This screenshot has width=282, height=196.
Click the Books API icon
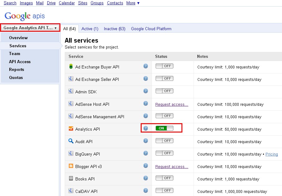70,178
